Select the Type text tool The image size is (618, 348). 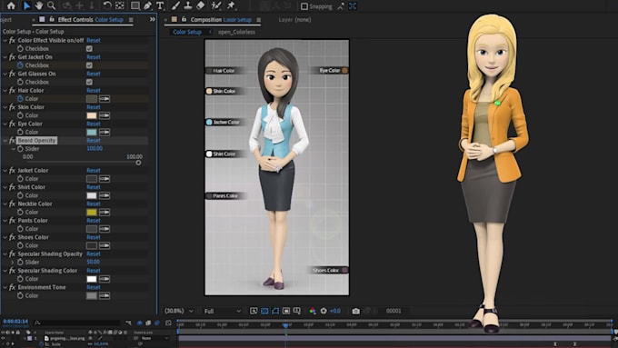click(x=160, y=5)
